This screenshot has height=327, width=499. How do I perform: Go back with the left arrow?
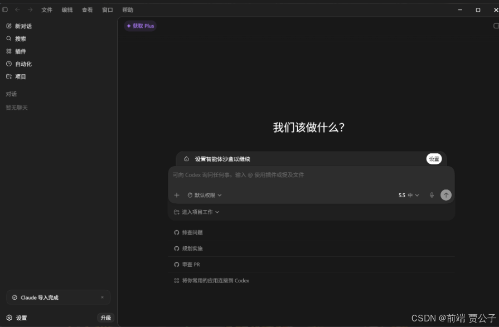17,10
